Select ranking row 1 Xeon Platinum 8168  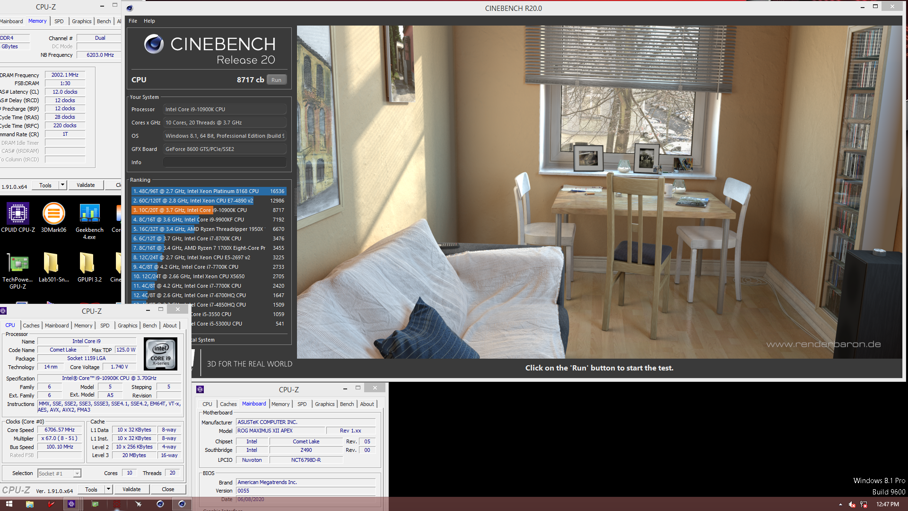pyautogui.click(x=209, y=191)
